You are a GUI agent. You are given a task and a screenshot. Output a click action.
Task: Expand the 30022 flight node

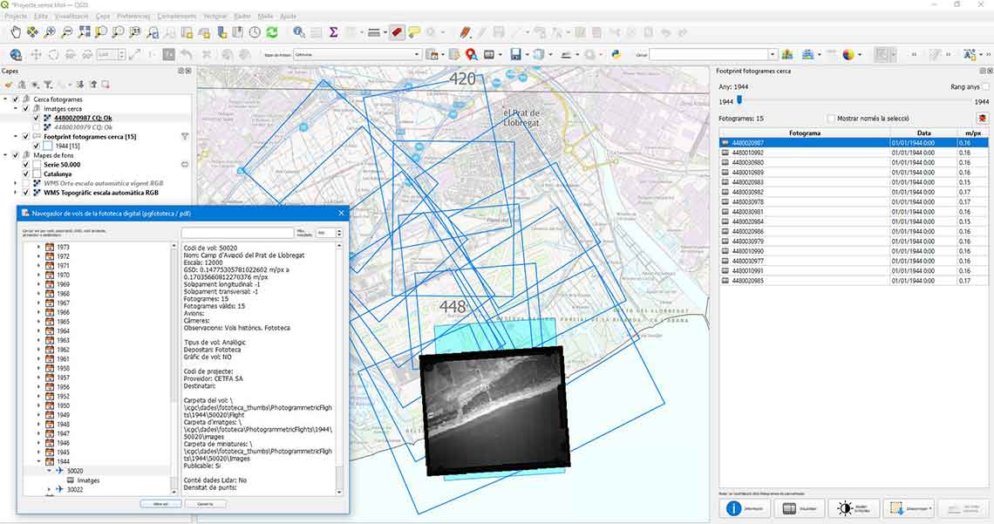(49, 489)
